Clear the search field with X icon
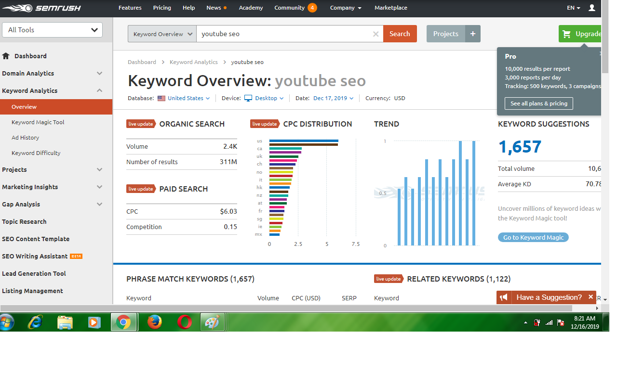Viewport: 617px width, 385px height. pyautogui.click(x=376, y=34)
